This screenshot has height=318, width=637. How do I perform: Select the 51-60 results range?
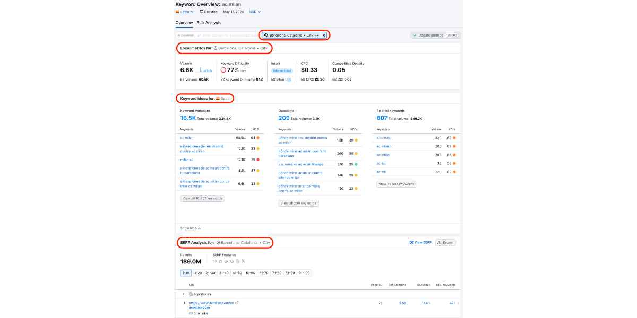click(251, 273)
